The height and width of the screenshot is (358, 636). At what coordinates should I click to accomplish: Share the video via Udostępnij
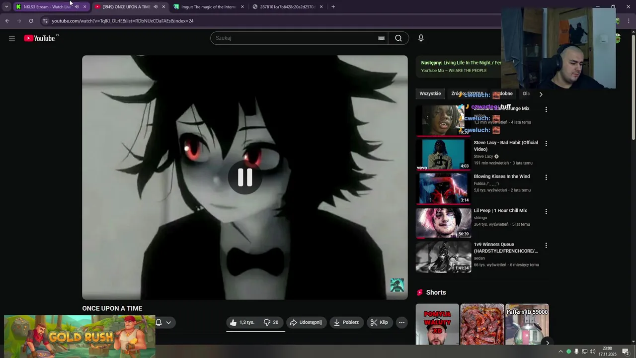(306, 322)
